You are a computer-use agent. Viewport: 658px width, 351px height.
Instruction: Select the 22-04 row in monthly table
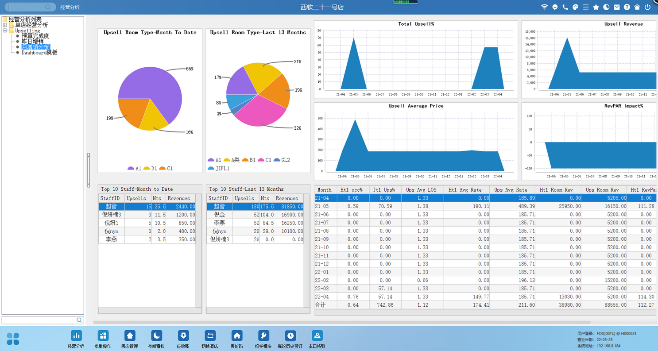click(486, 297)
